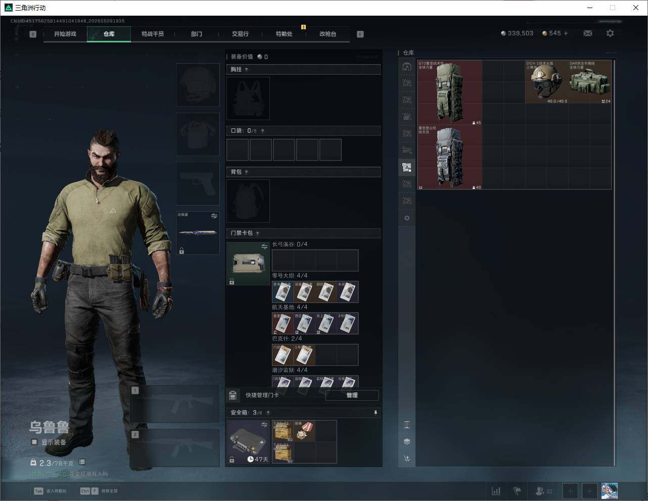Go to previous menu via Q arrow
Screen dimensions: 648x501
[33, 34]
